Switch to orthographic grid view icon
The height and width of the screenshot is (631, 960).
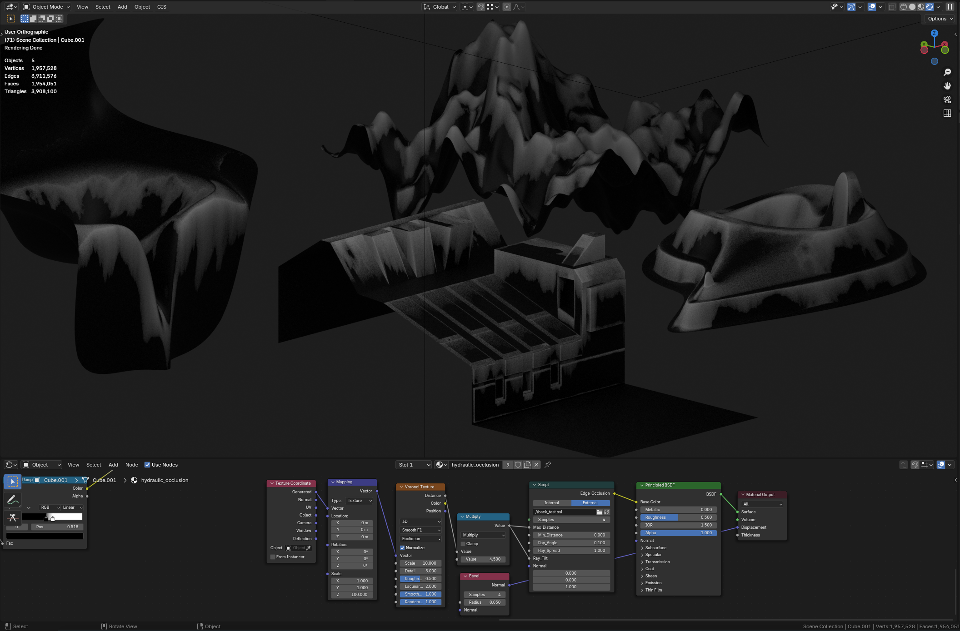click(x=947, y=113)
